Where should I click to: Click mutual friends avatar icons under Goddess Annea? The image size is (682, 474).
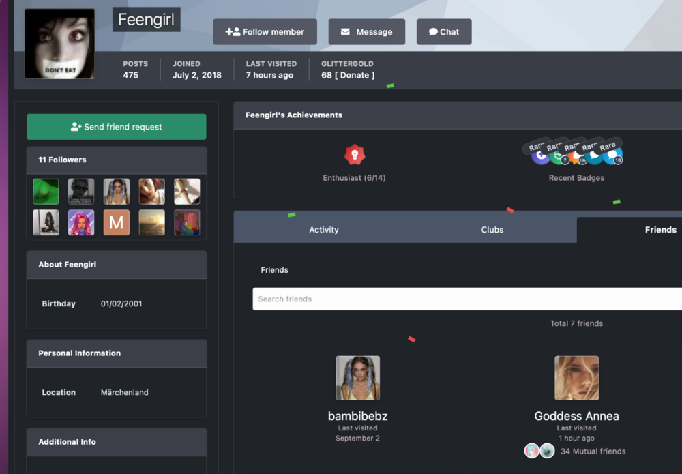click(x=539, y=451)
